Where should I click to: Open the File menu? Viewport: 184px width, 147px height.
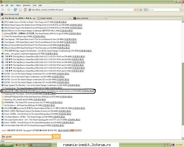click(x=2, y=5)
